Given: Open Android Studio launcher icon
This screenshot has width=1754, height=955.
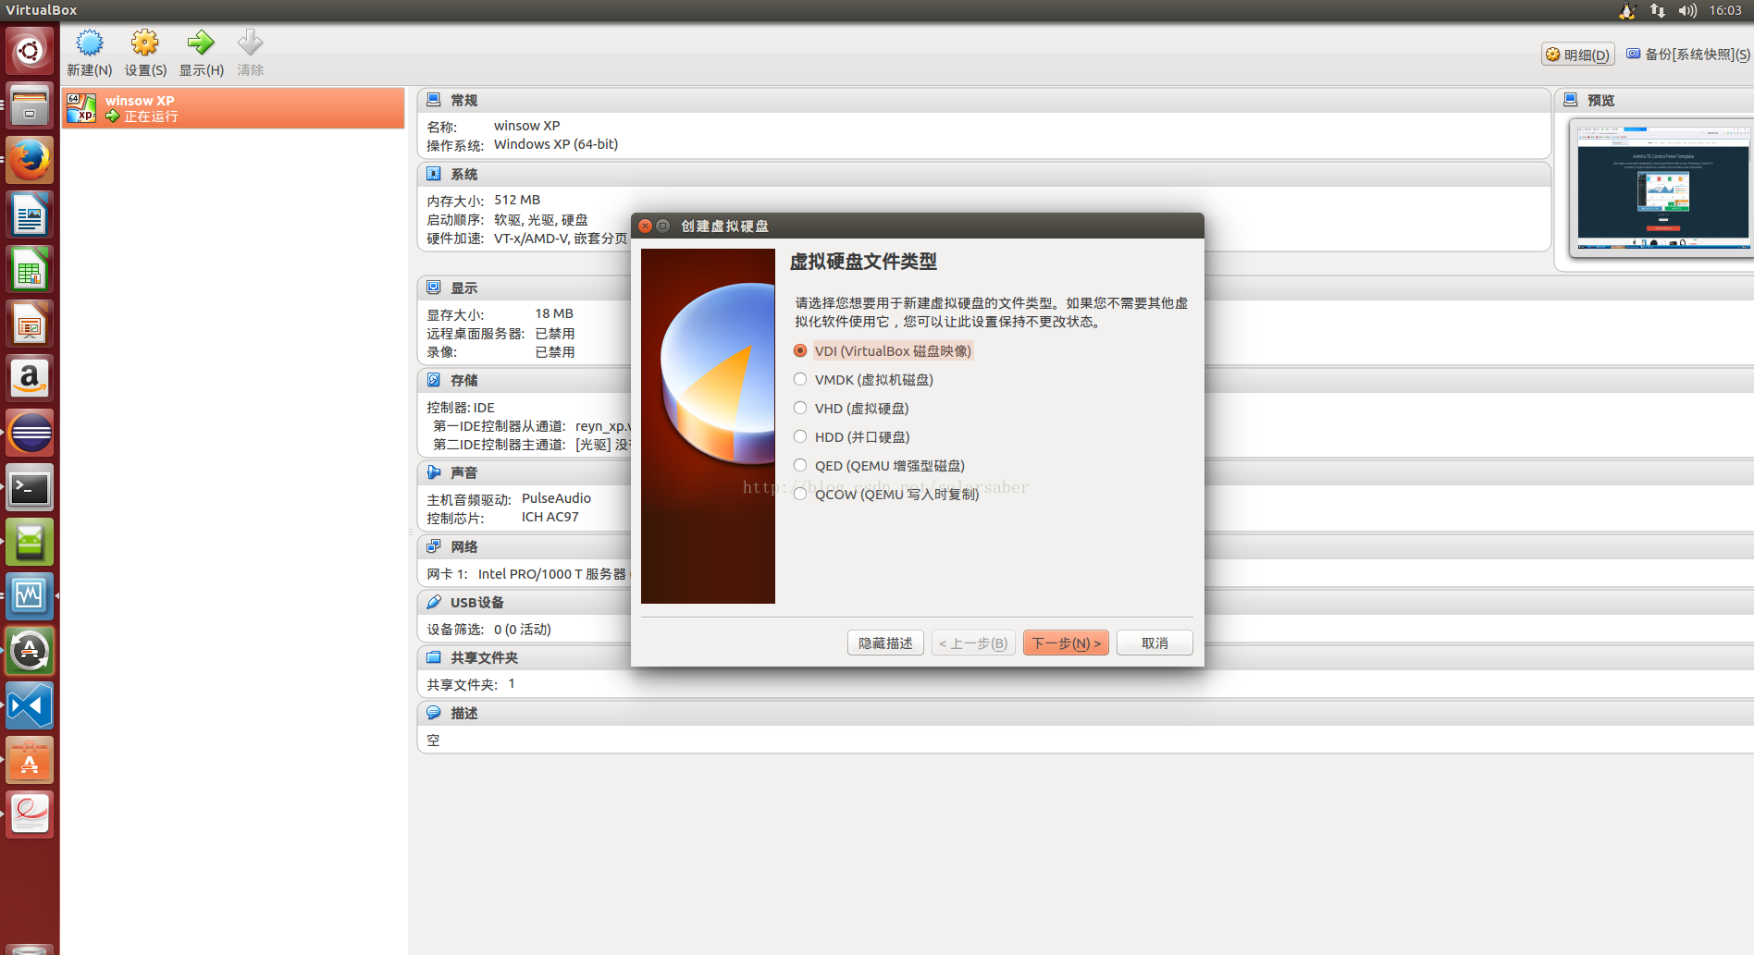Looking at the screenshot, I should click(x=30, y=542).
